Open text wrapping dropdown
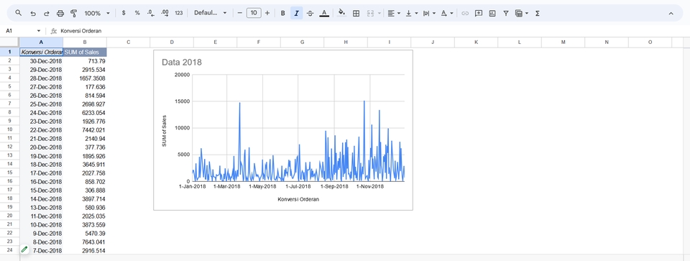 pyautogui.click(x=429, y=13)
